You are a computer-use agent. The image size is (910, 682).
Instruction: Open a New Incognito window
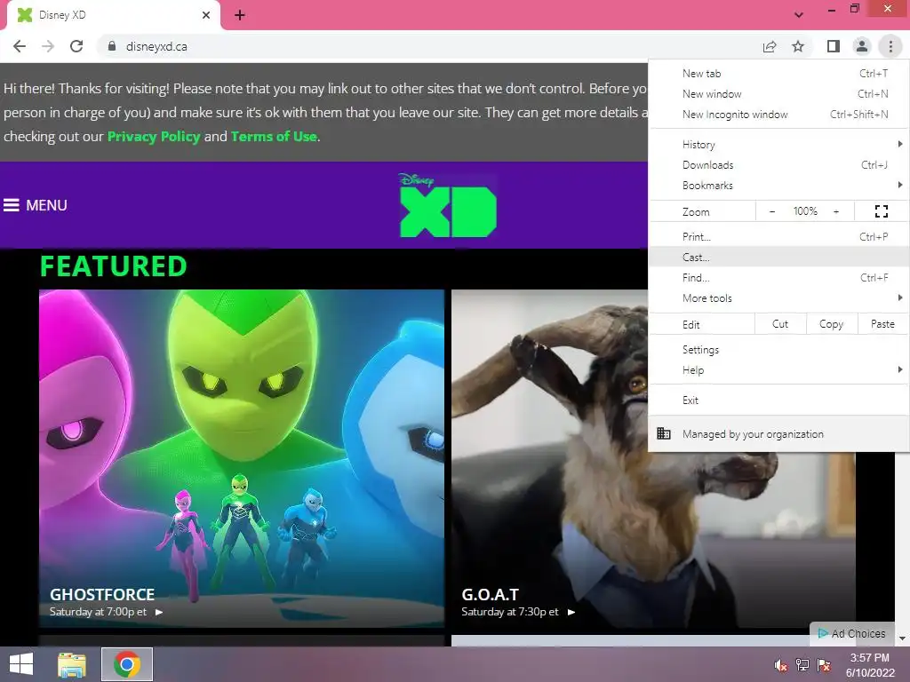point(778,115)
